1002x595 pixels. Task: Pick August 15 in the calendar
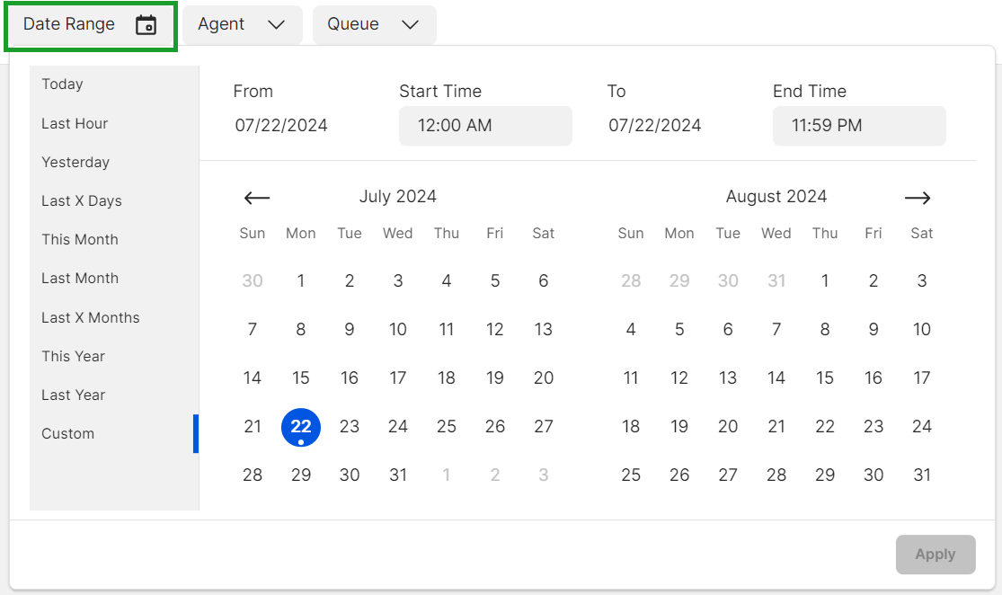point(825,378)
